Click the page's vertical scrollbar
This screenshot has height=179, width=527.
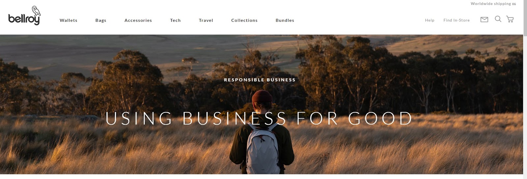[x=525, y=89]
